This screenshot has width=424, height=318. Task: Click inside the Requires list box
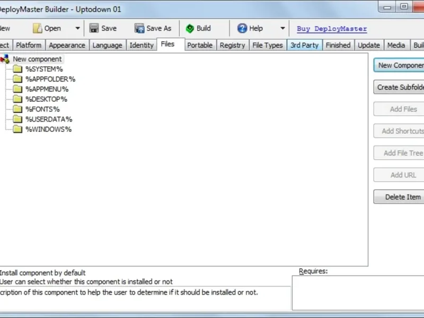point(358,293)
